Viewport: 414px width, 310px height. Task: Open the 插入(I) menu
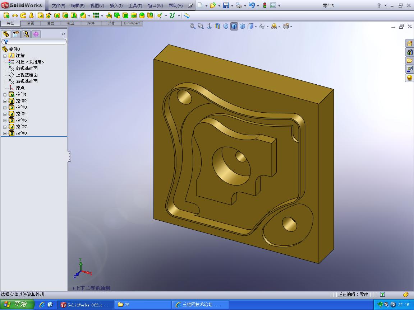pos(116,5)
